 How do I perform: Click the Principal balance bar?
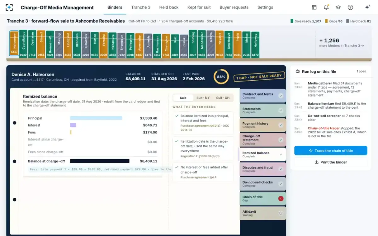click(x=96, y=118)
